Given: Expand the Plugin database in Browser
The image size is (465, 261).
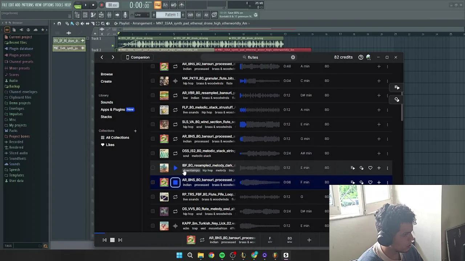Looking at the screenshot, I should coord(21,49).
